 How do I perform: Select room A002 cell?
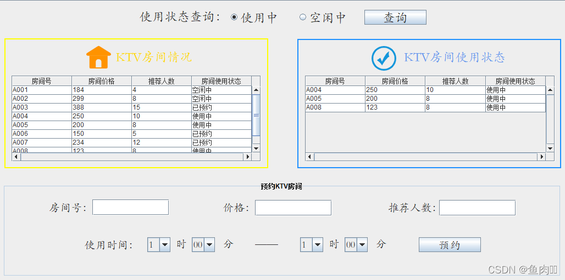(42, 99)
